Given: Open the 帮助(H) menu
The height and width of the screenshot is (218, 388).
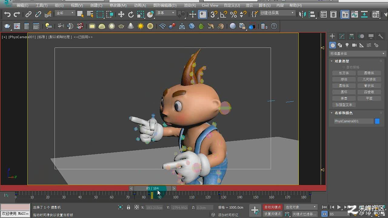Looking at the screenshot, I should (295, 5).
